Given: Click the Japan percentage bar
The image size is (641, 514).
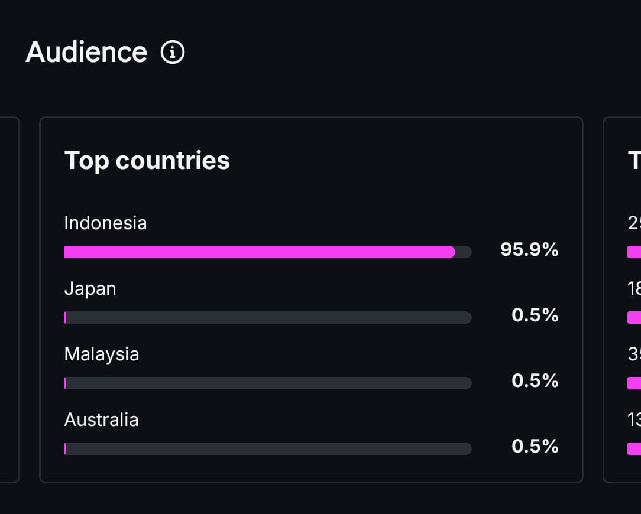Looking at the screenshot, I should (267, 318).
